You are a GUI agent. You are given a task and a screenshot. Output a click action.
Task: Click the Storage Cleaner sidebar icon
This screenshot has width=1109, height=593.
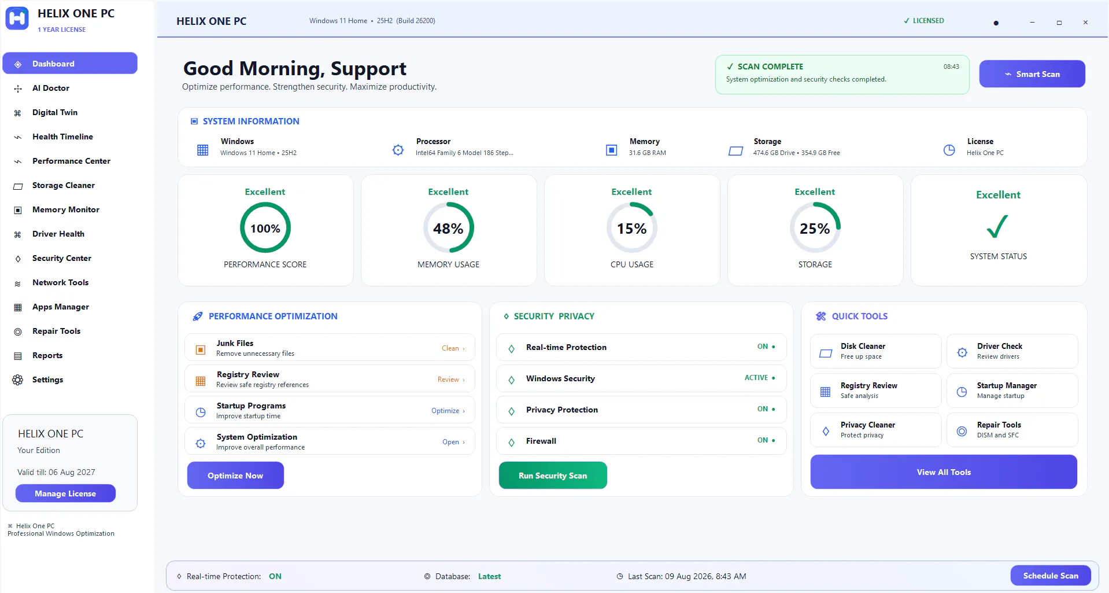pos(18,186)
